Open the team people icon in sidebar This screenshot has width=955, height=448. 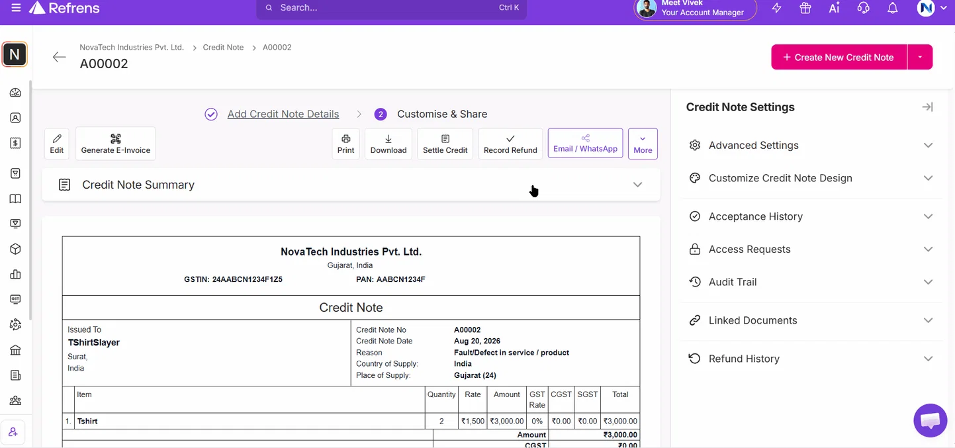pyautogui.click(x=15, y=400)
